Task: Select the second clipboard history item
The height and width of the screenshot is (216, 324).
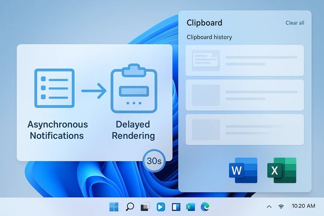Action: click(x=245, y=95)
